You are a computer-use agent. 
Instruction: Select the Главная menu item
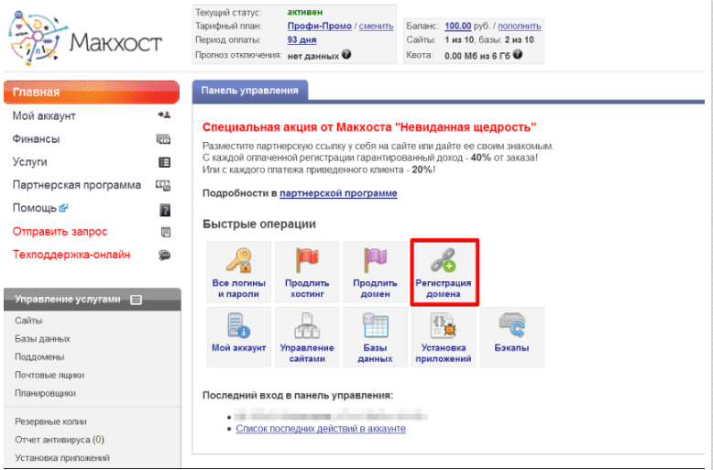click(92, 93)
